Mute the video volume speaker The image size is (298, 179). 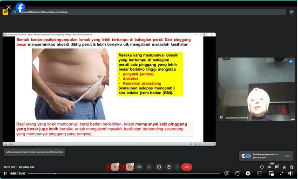coord(291,173)
